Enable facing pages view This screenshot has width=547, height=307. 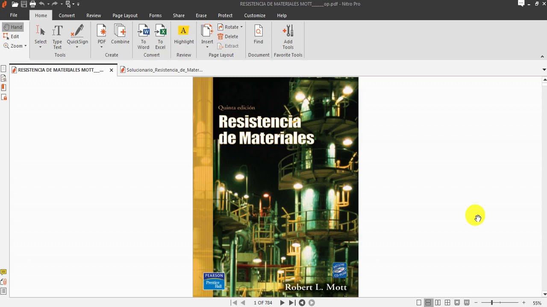pos(438,303)
